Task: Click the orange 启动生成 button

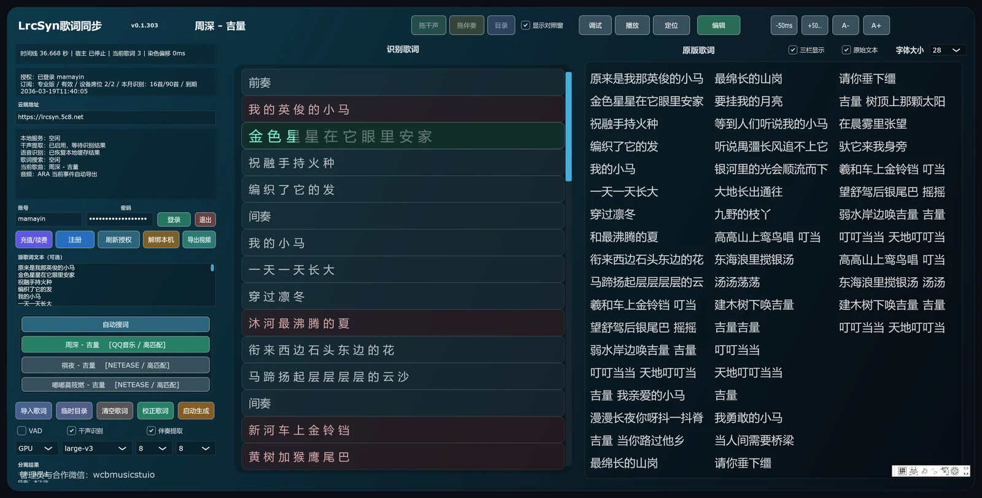Action: click(x=196, y=411)
